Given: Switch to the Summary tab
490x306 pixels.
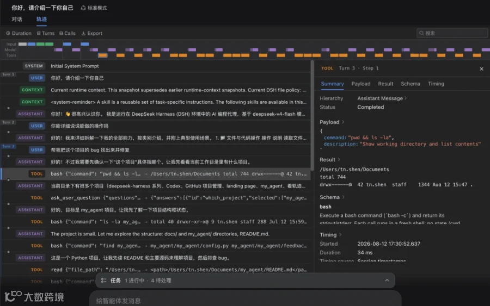Looking at the screenshot, I should 332,84.
